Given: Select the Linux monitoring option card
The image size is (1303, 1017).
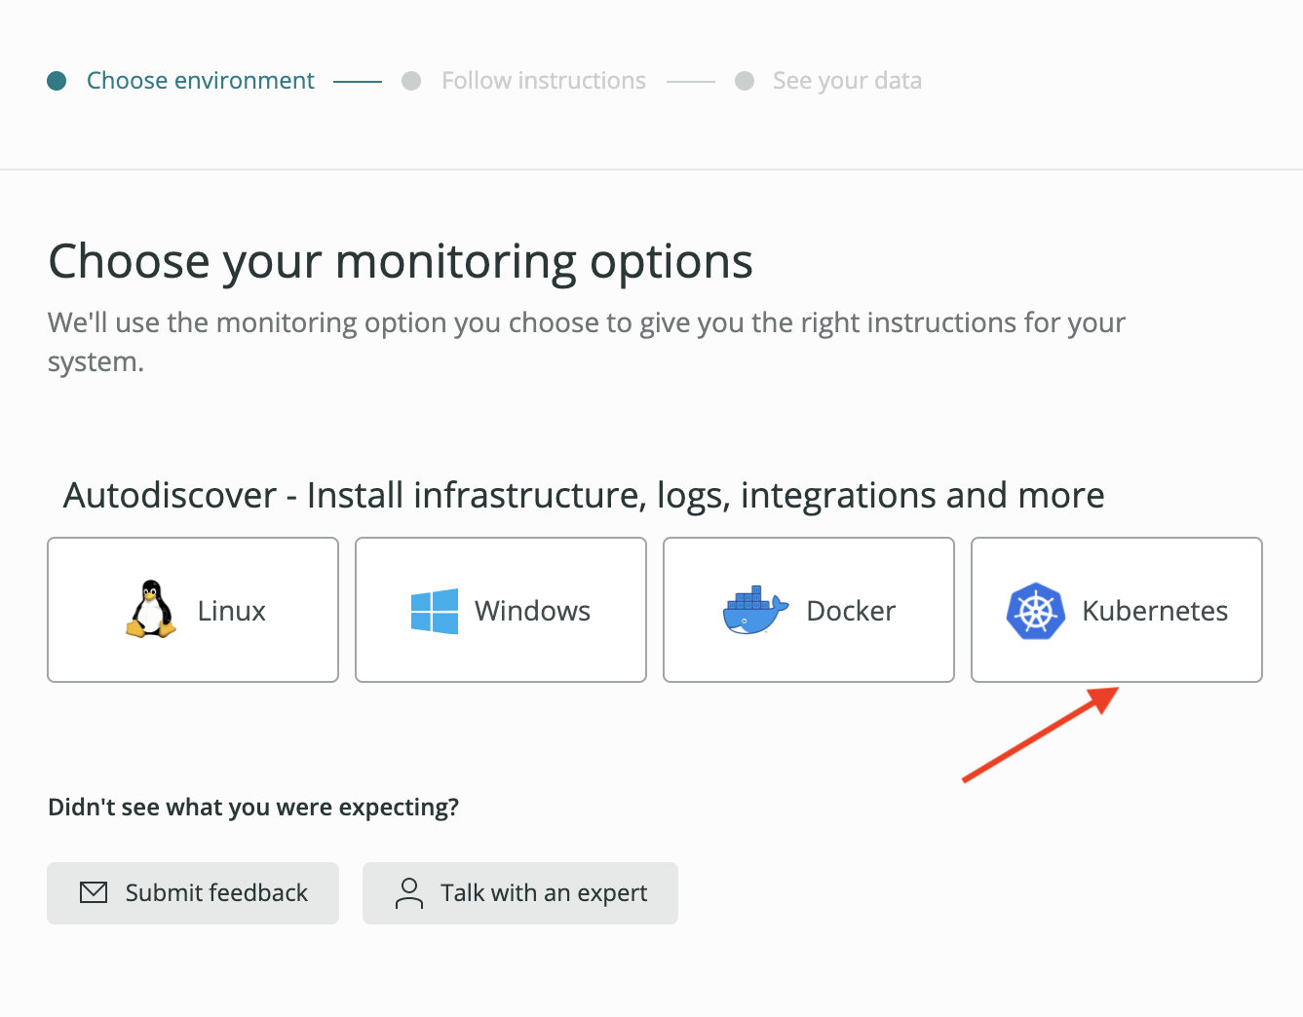Looking at the screenshot, I should tap(193, 610).
